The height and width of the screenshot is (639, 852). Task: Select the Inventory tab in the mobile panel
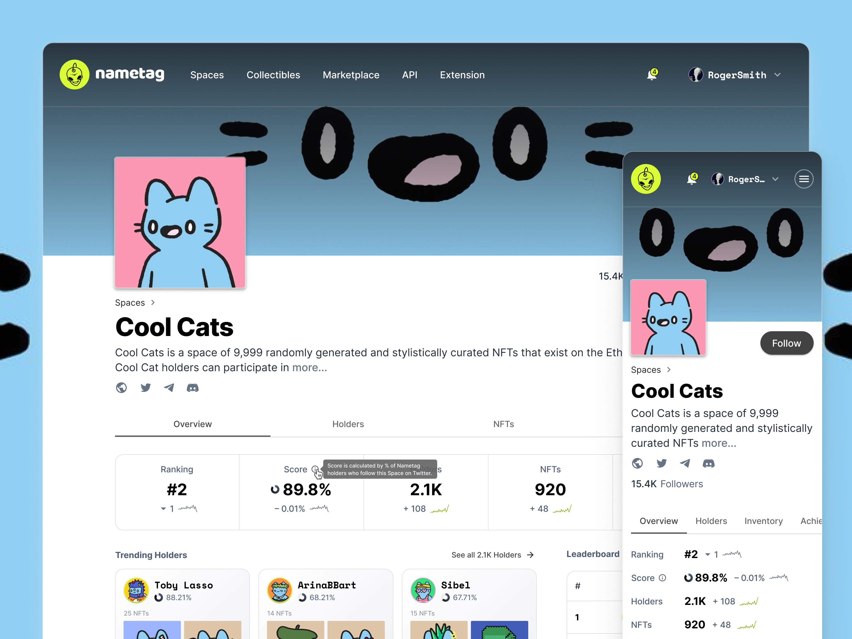(x=763, y=521)
